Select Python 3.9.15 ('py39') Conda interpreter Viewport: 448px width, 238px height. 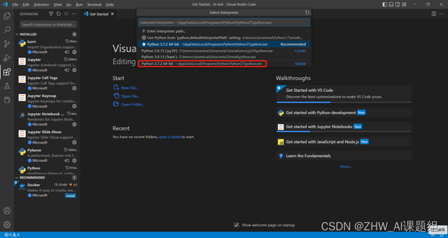tap(224, 51)
